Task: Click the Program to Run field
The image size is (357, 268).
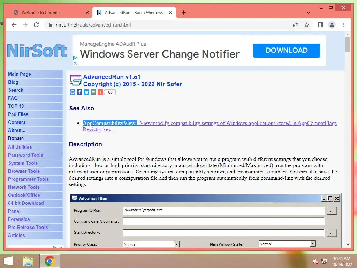Action: click(x=223, y=210)
